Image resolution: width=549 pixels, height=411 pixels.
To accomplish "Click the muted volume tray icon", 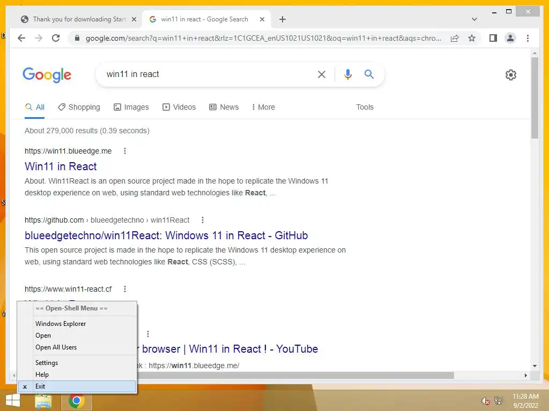I will 485,401.
